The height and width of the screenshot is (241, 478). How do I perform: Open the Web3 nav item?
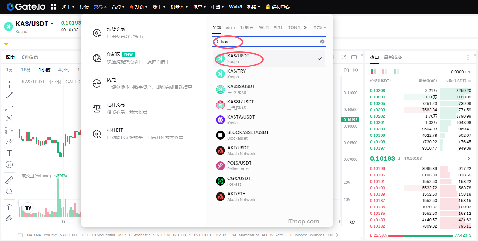point(235,6)
